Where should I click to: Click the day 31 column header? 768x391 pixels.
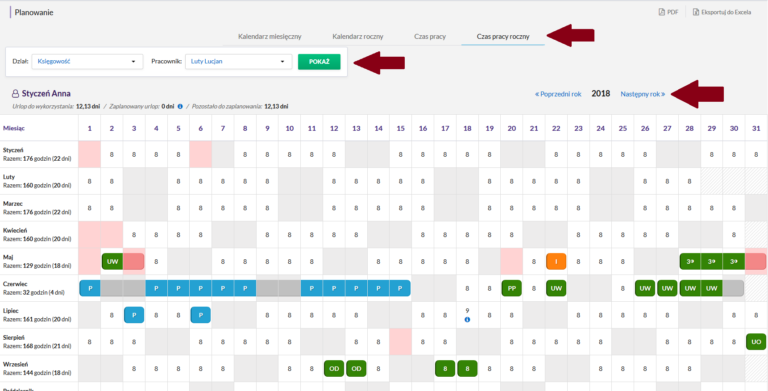click(x=756, y=128)
